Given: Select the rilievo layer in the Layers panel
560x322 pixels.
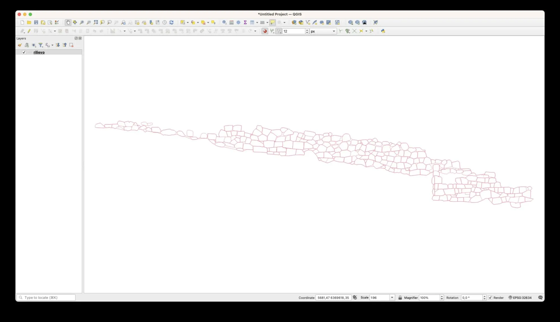Looking at the screenshot, I should pos(39,52).
